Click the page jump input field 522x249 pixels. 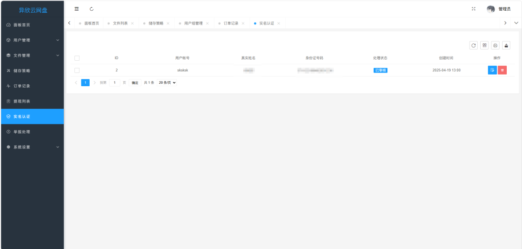tap(115, 83)
